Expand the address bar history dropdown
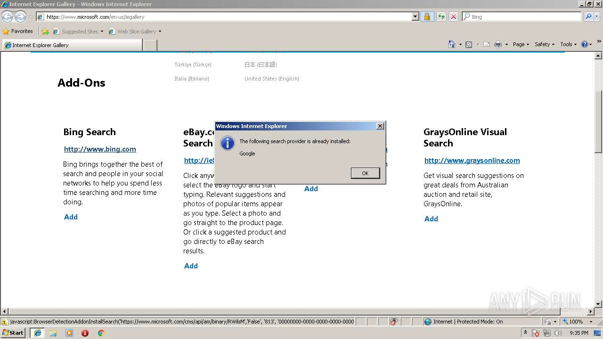This screenshot has width=603, height=339. 415,16
